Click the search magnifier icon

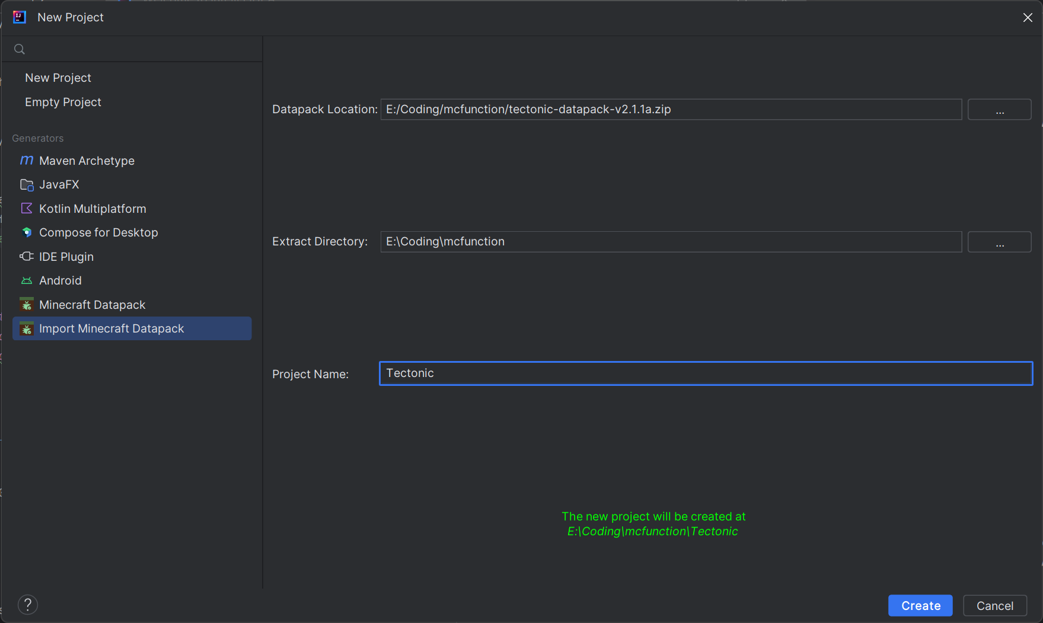coord(20,49)
